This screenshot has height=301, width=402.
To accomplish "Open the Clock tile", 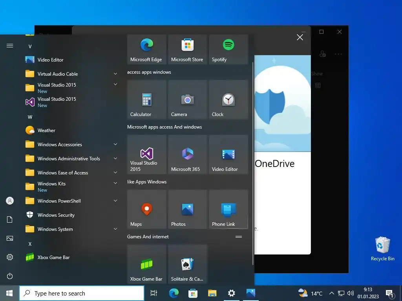I will [x=228, y=100].
